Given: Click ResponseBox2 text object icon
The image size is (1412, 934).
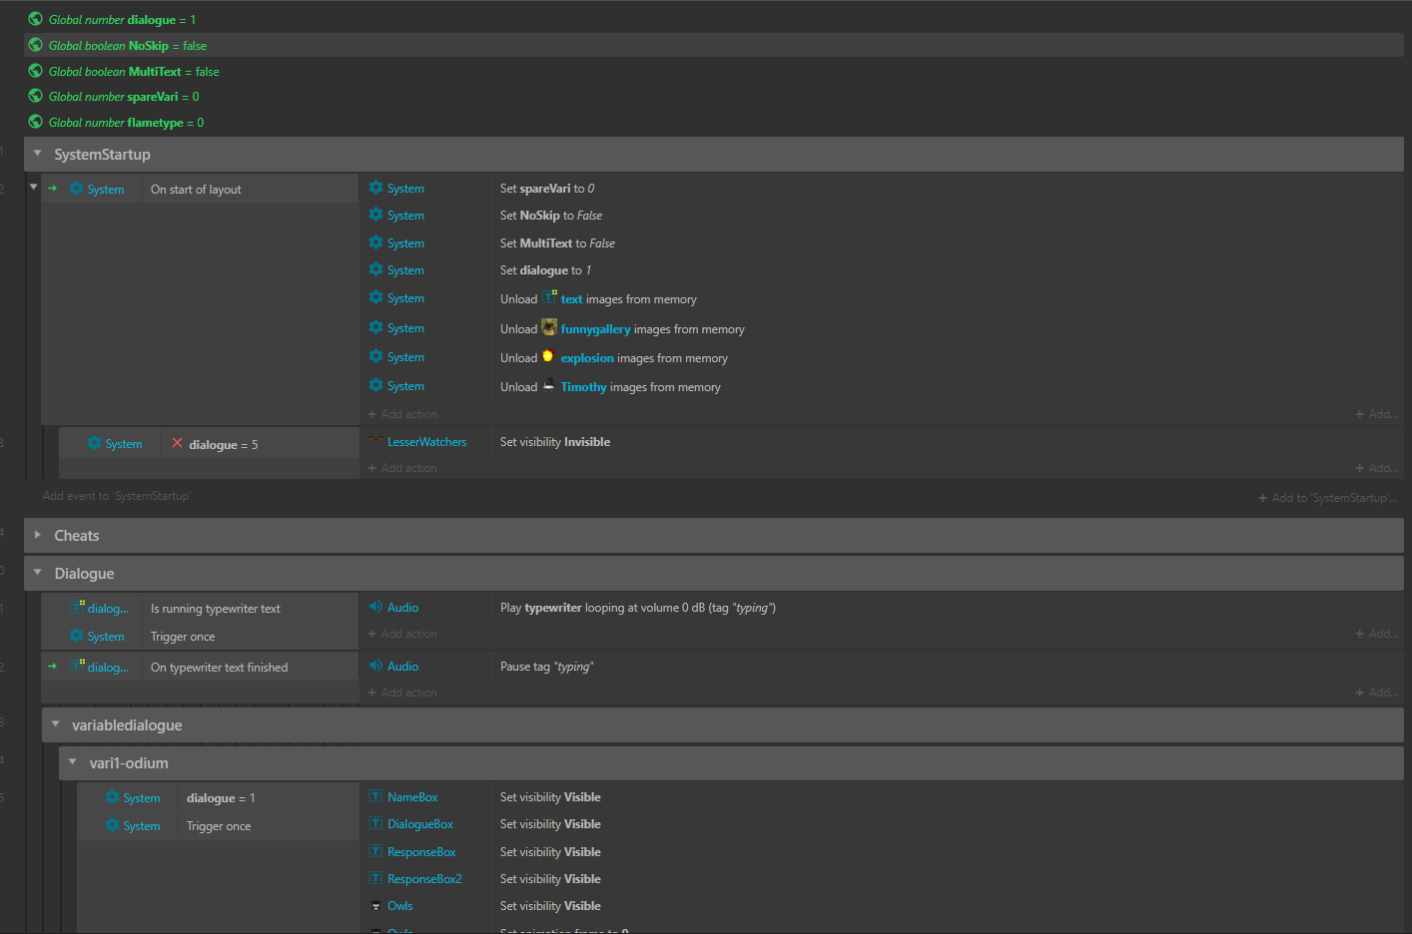Looking at the screenshot, I should [375, 878].
